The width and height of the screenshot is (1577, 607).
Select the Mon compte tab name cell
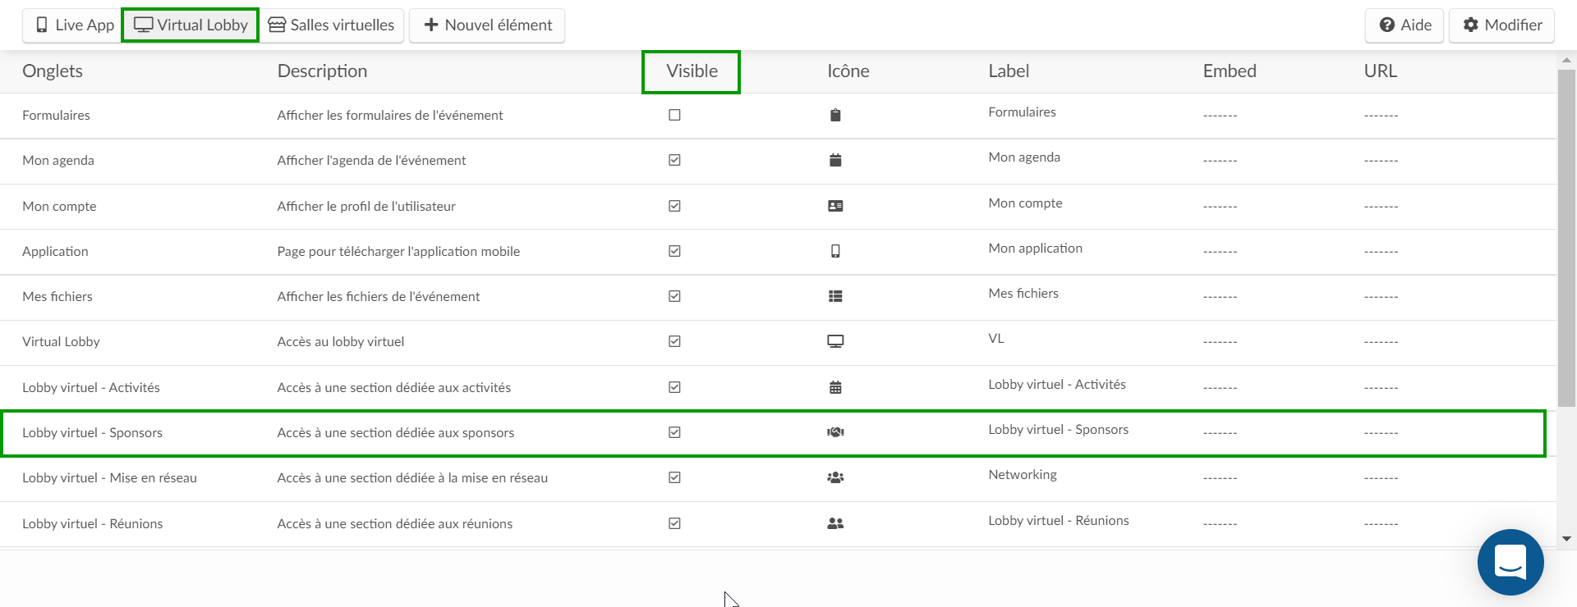[59, 207]
